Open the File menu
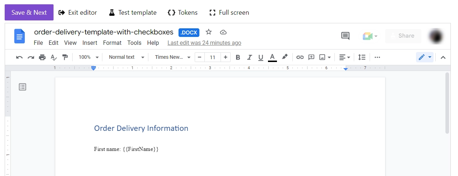Viewport: 458px width, 176px height. pyautogui.click(x=38, y=43)
